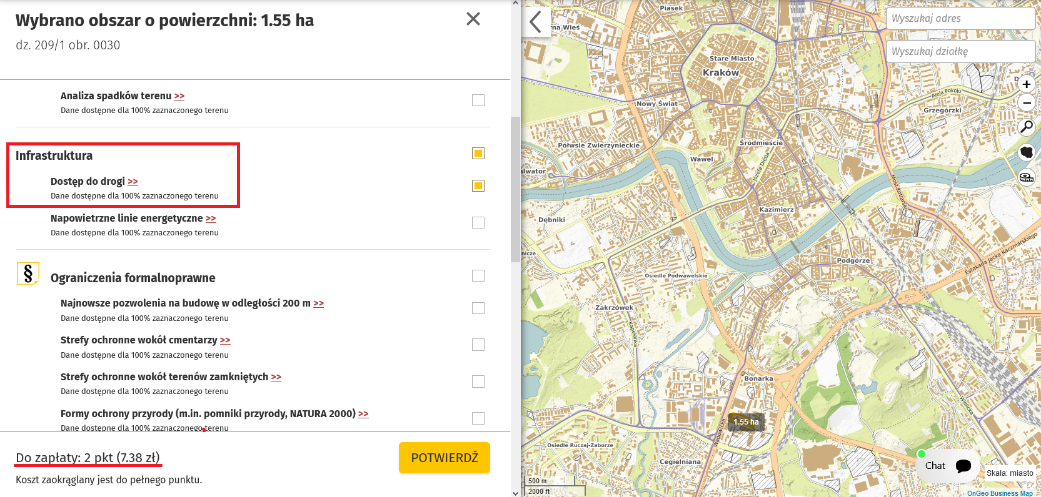
Task: Expand details for Dostęp do drogi
Action: click(133, 182)
